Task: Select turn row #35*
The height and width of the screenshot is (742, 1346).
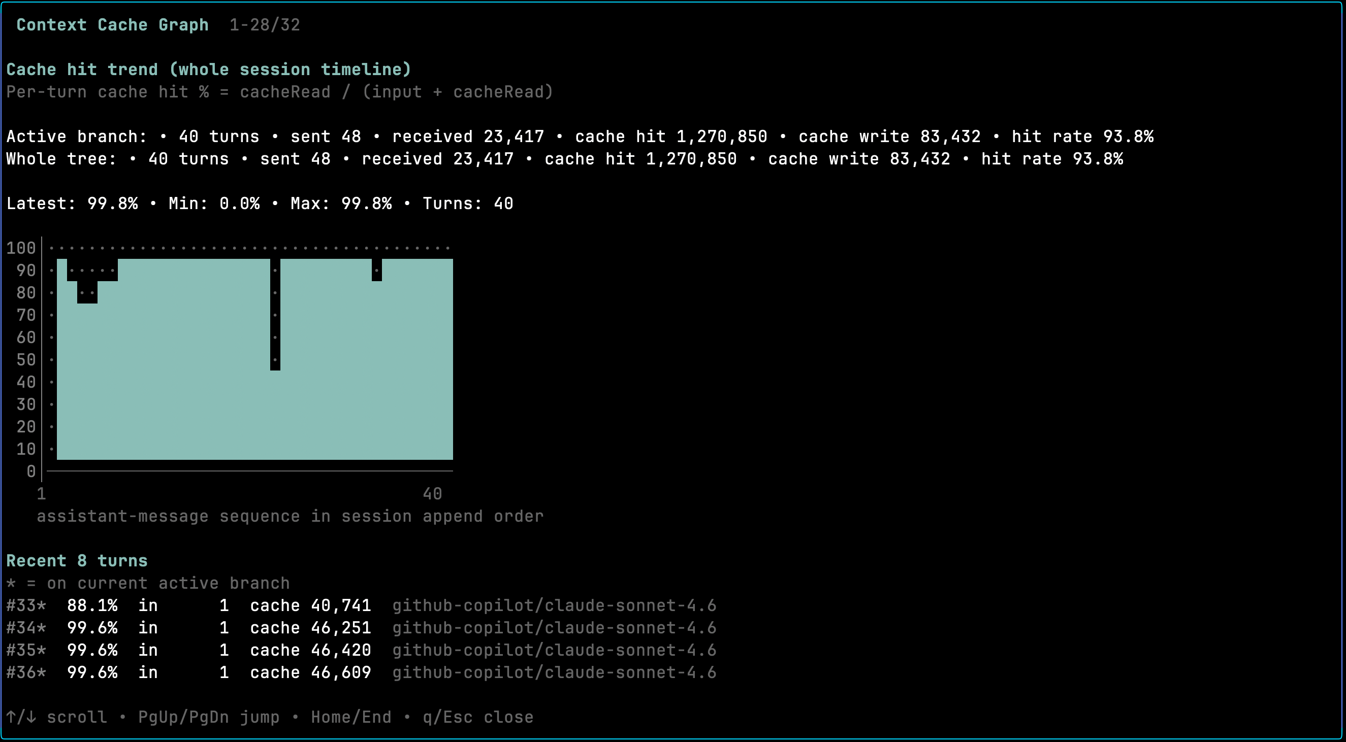Action: point(361,650)
